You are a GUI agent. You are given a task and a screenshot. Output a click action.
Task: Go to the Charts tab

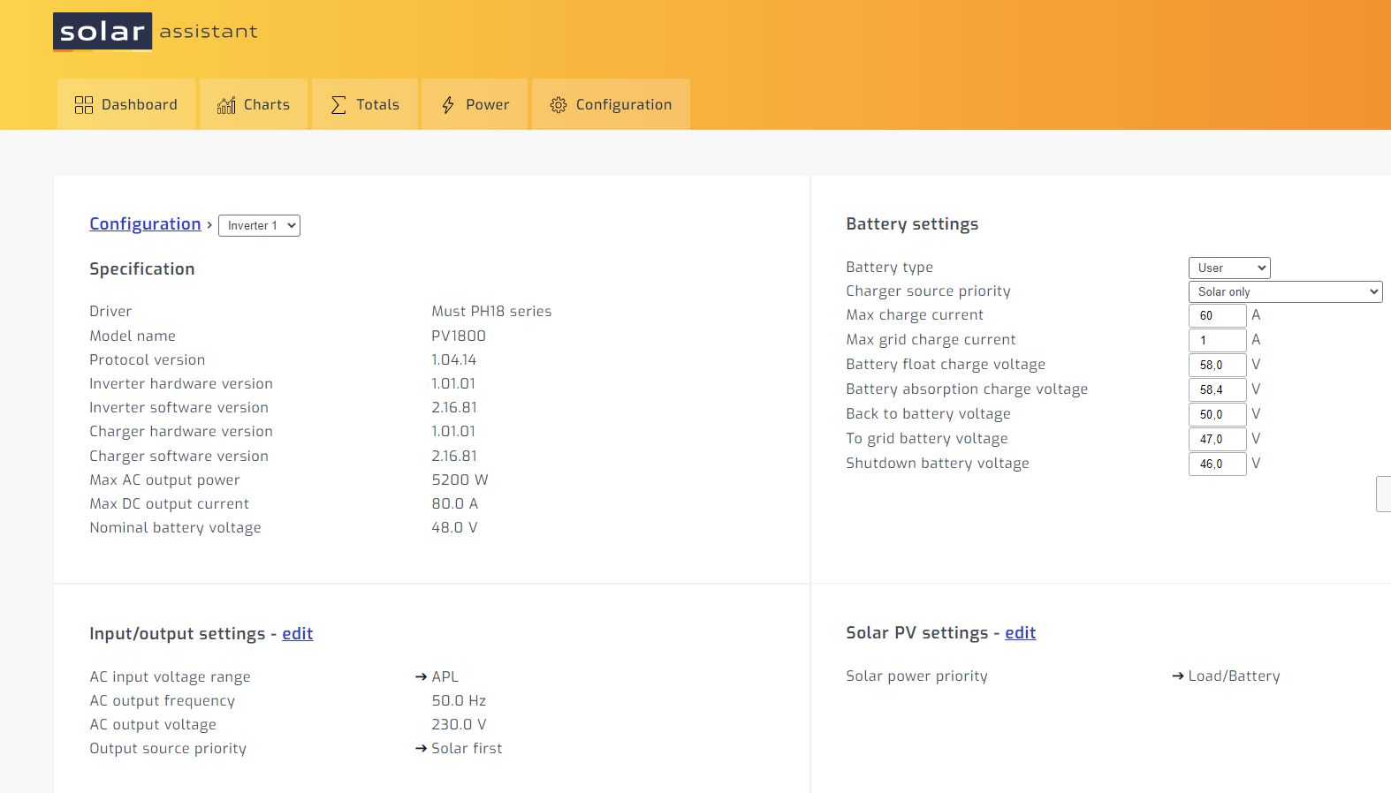[254, 105]
